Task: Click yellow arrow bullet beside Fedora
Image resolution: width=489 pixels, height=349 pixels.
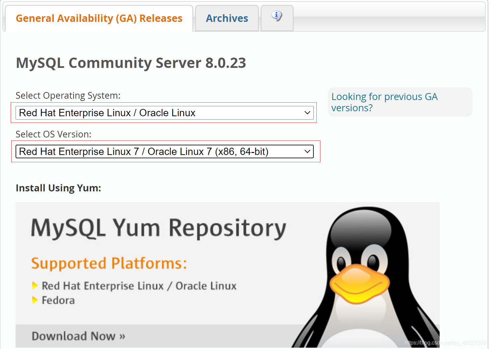Action: (34, 300)
